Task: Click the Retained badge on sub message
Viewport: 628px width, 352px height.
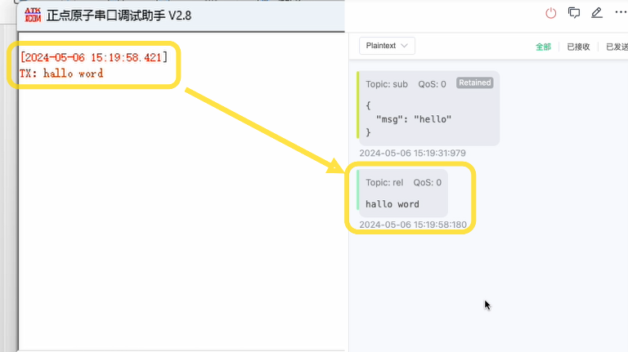Action: click(474, 83)
